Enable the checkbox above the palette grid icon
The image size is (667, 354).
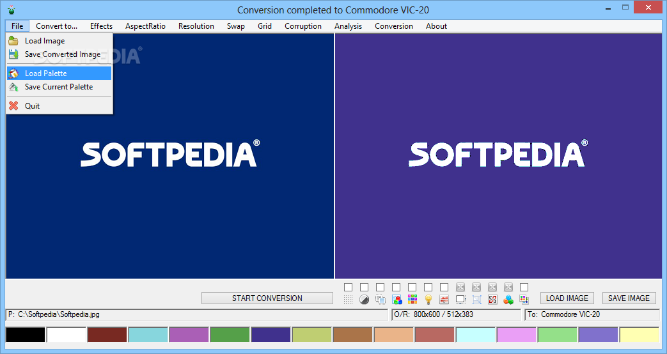coord(412,288)
